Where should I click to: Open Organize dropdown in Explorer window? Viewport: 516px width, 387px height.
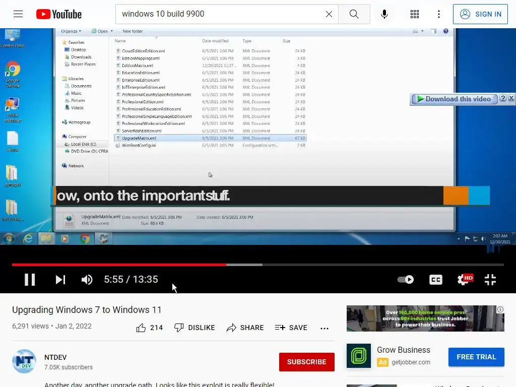click(x=71, y=31)
